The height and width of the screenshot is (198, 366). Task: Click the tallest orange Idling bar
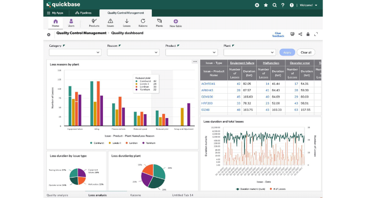coord(98,103)
